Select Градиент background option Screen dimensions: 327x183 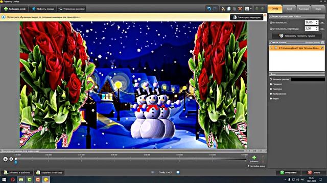pyautogui.click(x=276, y=84)
